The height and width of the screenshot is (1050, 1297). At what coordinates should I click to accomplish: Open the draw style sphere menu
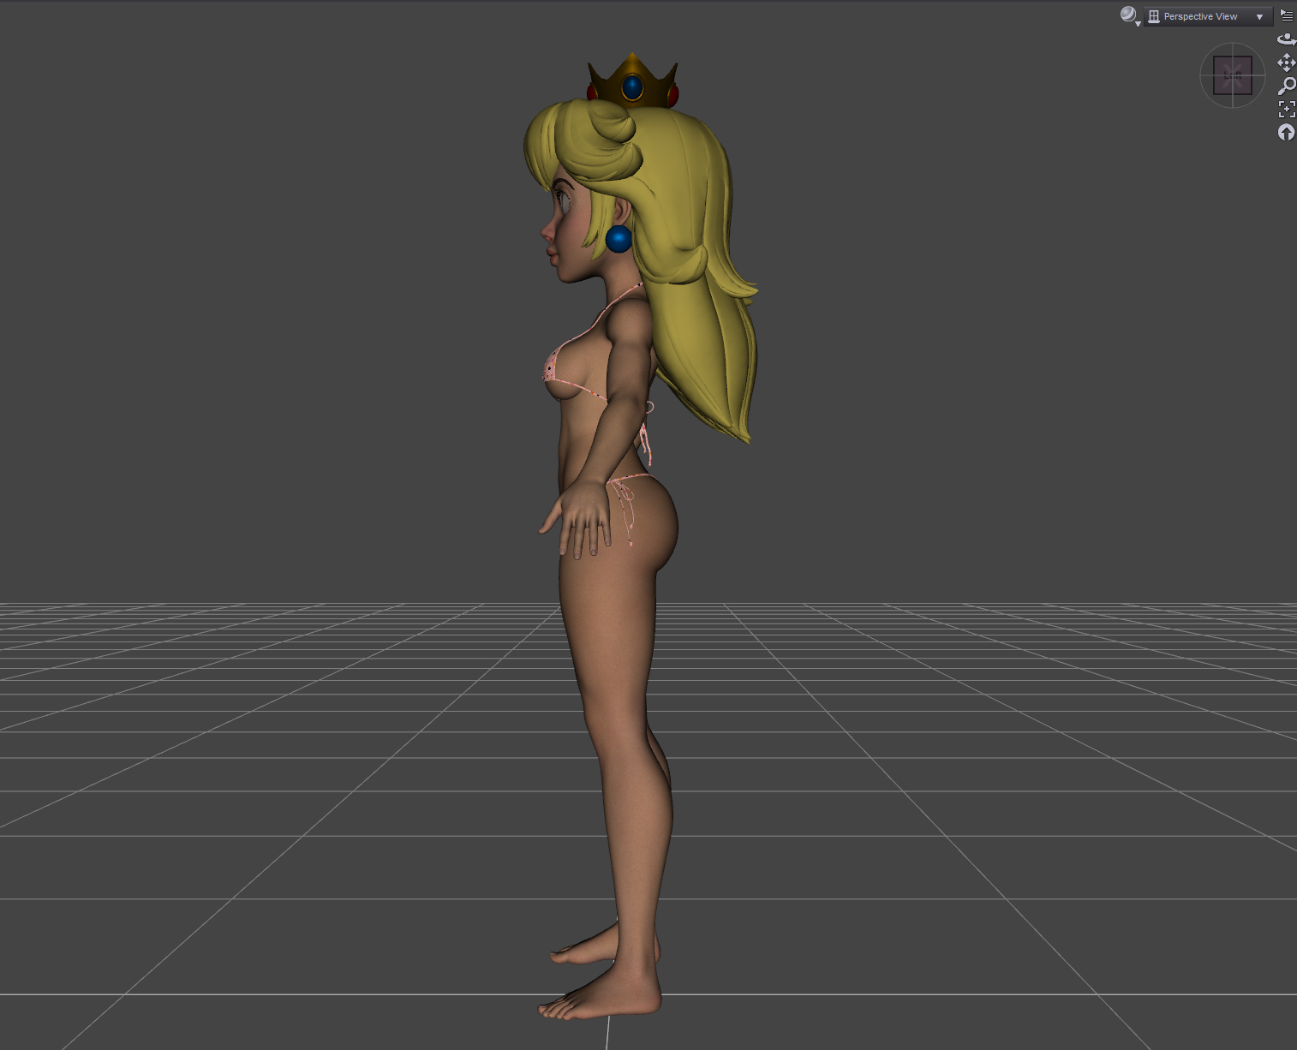(1130, 15)
